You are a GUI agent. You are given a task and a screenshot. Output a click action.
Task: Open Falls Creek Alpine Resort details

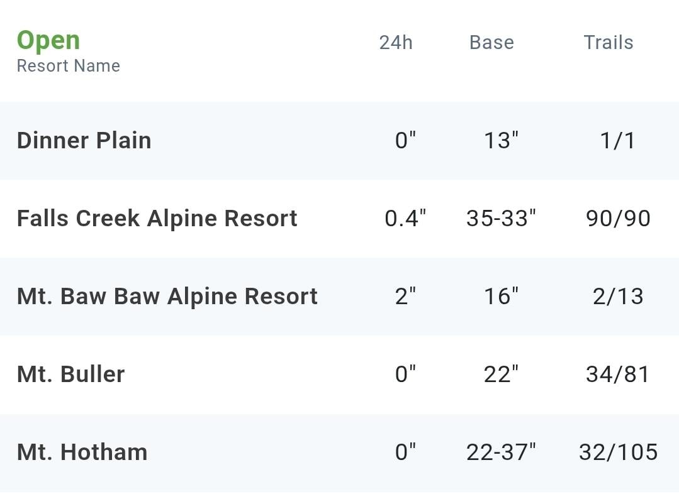(157, 219)
